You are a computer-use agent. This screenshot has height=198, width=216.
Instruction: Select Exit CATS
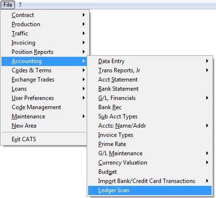tap(44, 139)
